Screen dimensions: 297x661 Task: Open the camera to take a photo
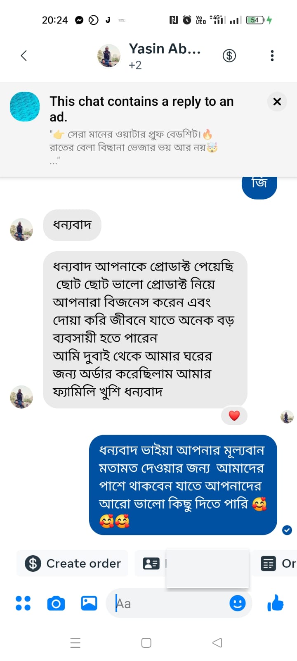[56, 603]
